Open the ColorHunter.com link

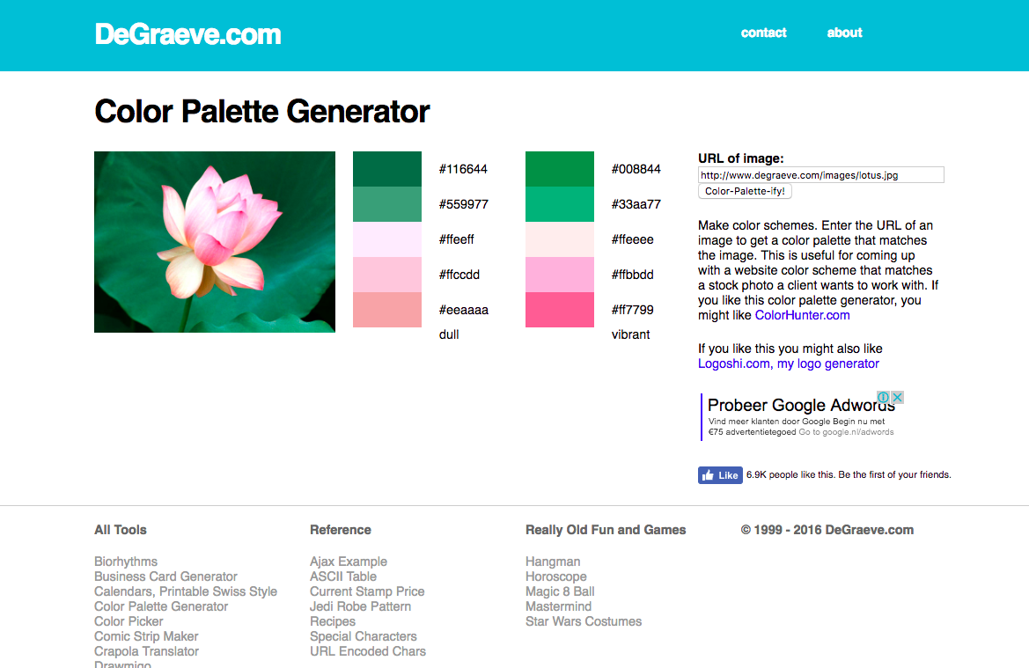(802, 315)
